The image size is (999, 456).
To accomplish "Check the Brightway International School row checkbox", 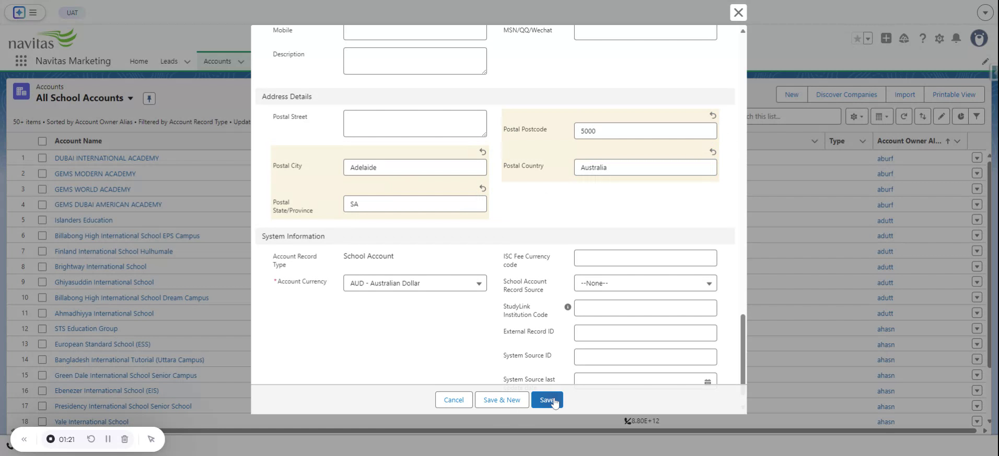I will (x=42, y=267).
